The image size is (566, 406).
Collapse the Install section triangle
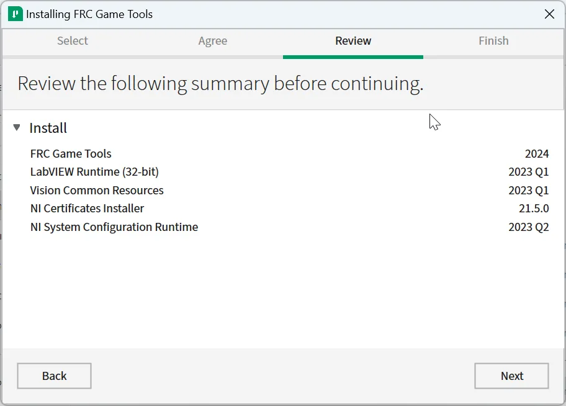(x=17, y=127)
